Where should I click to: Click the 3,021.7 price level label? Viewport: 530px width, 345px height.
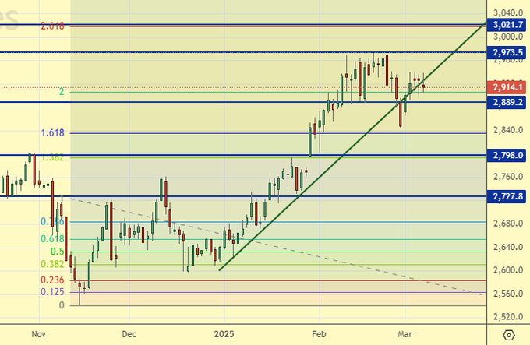[507, 25]
